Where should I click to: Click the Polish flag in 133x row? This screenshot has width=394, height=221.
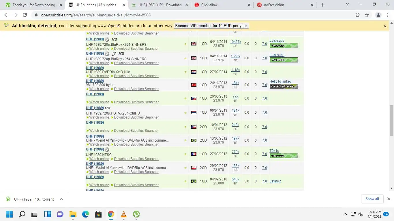coord(194,168)
